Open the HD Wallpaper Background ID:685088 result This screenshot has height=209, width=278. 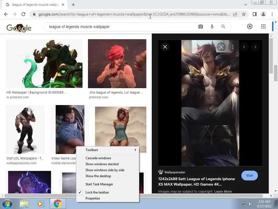[x=37, y=93]
